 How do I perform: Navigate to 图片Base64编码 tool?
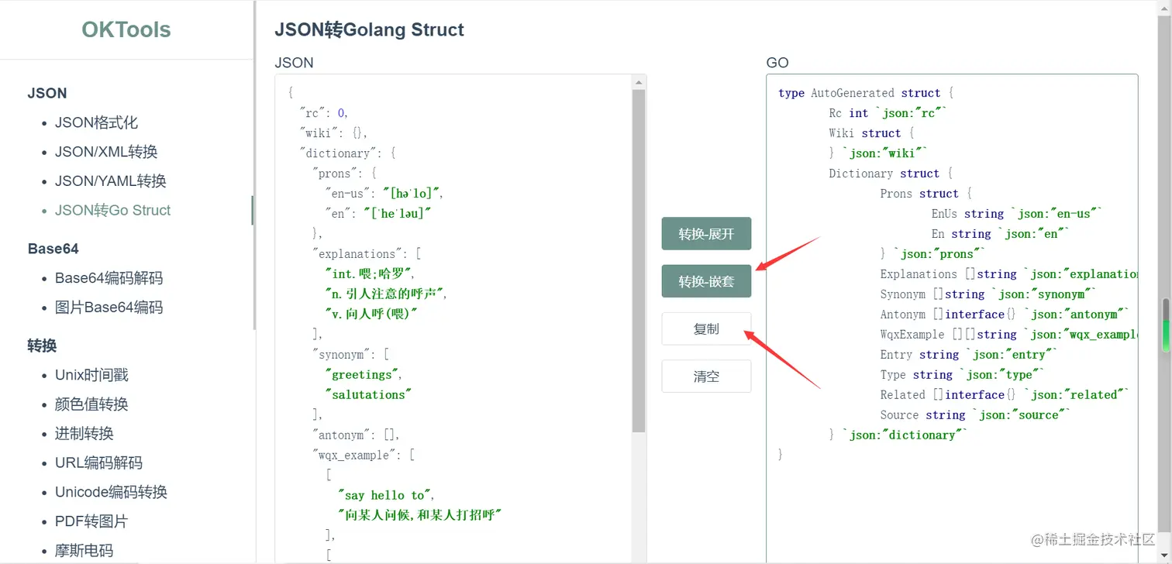point(109,308)
